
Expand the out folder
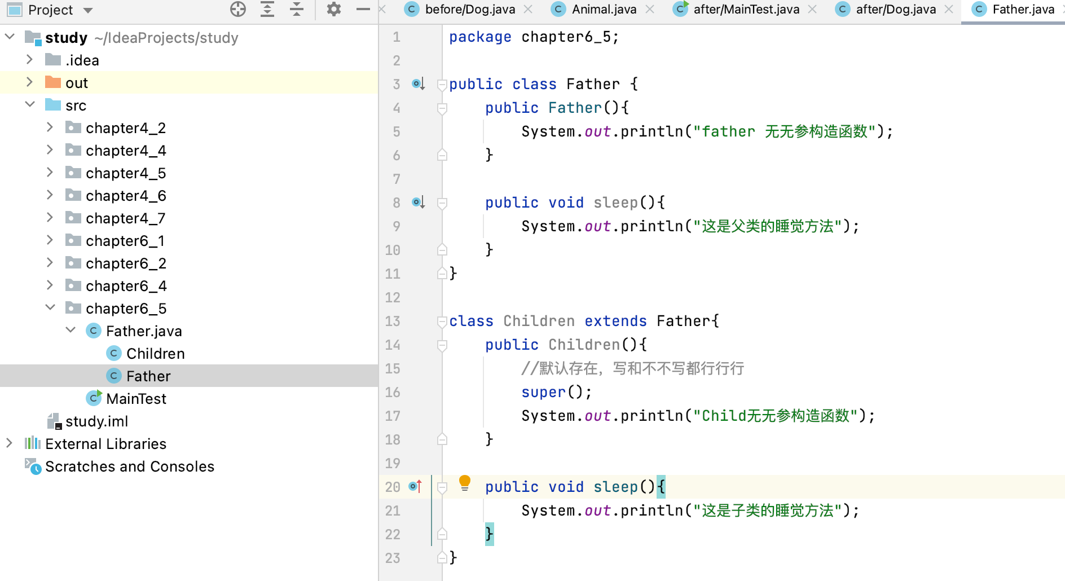pos(30,82)
